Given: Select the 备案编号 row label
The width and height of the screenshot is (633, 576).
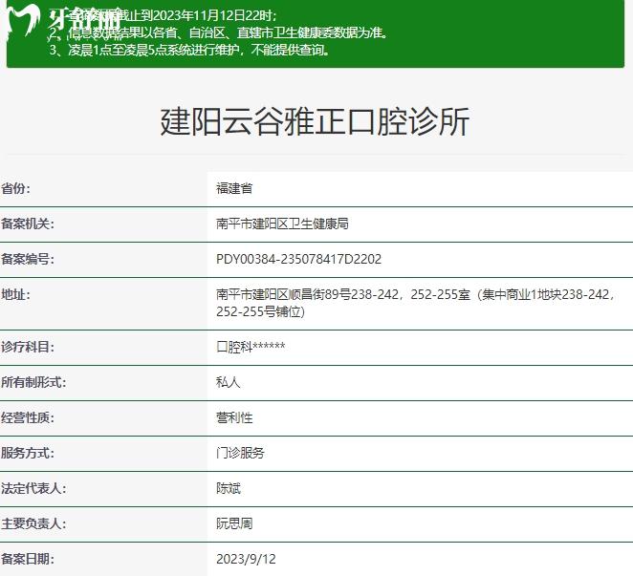Looking at the screenshot, I should (29, 259).
